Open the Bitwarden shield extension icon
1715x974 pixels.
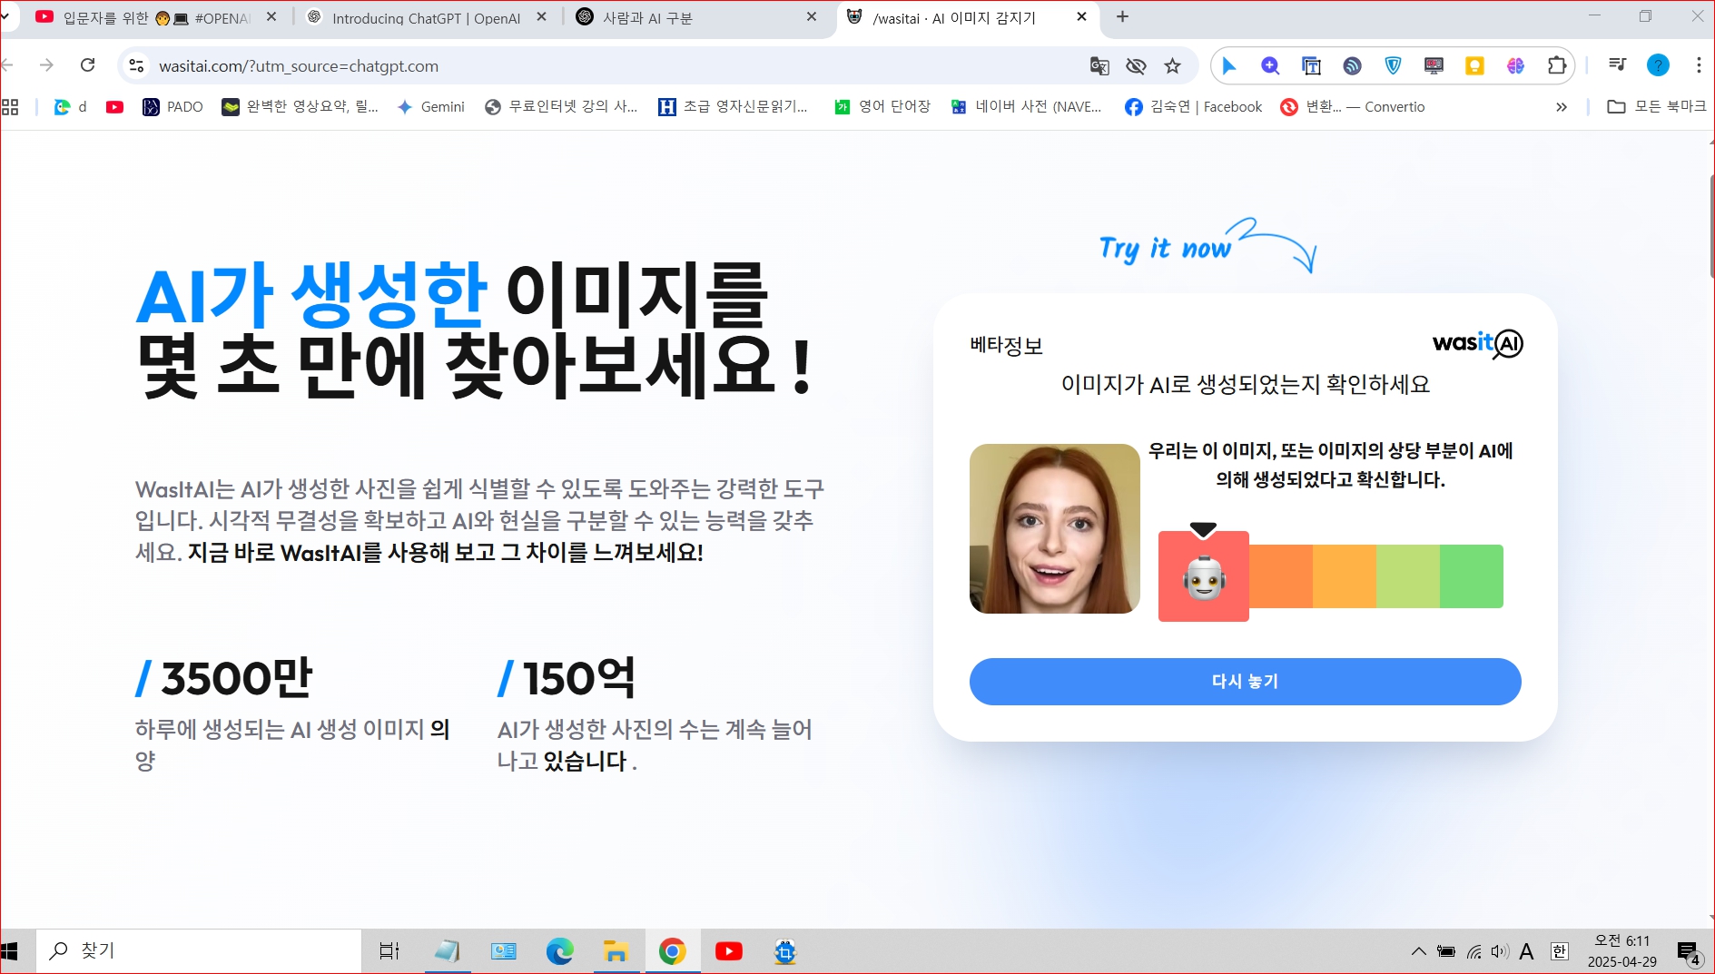coord(1394,65)
